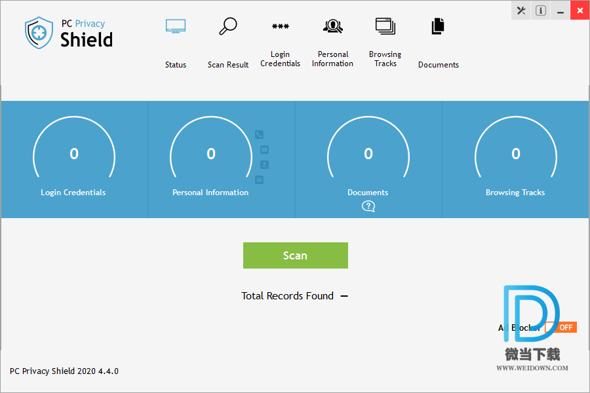This screenshot has height=393, width=590.
Task: Click the PC Privacy Shield logo
Action: click(69, 33)
